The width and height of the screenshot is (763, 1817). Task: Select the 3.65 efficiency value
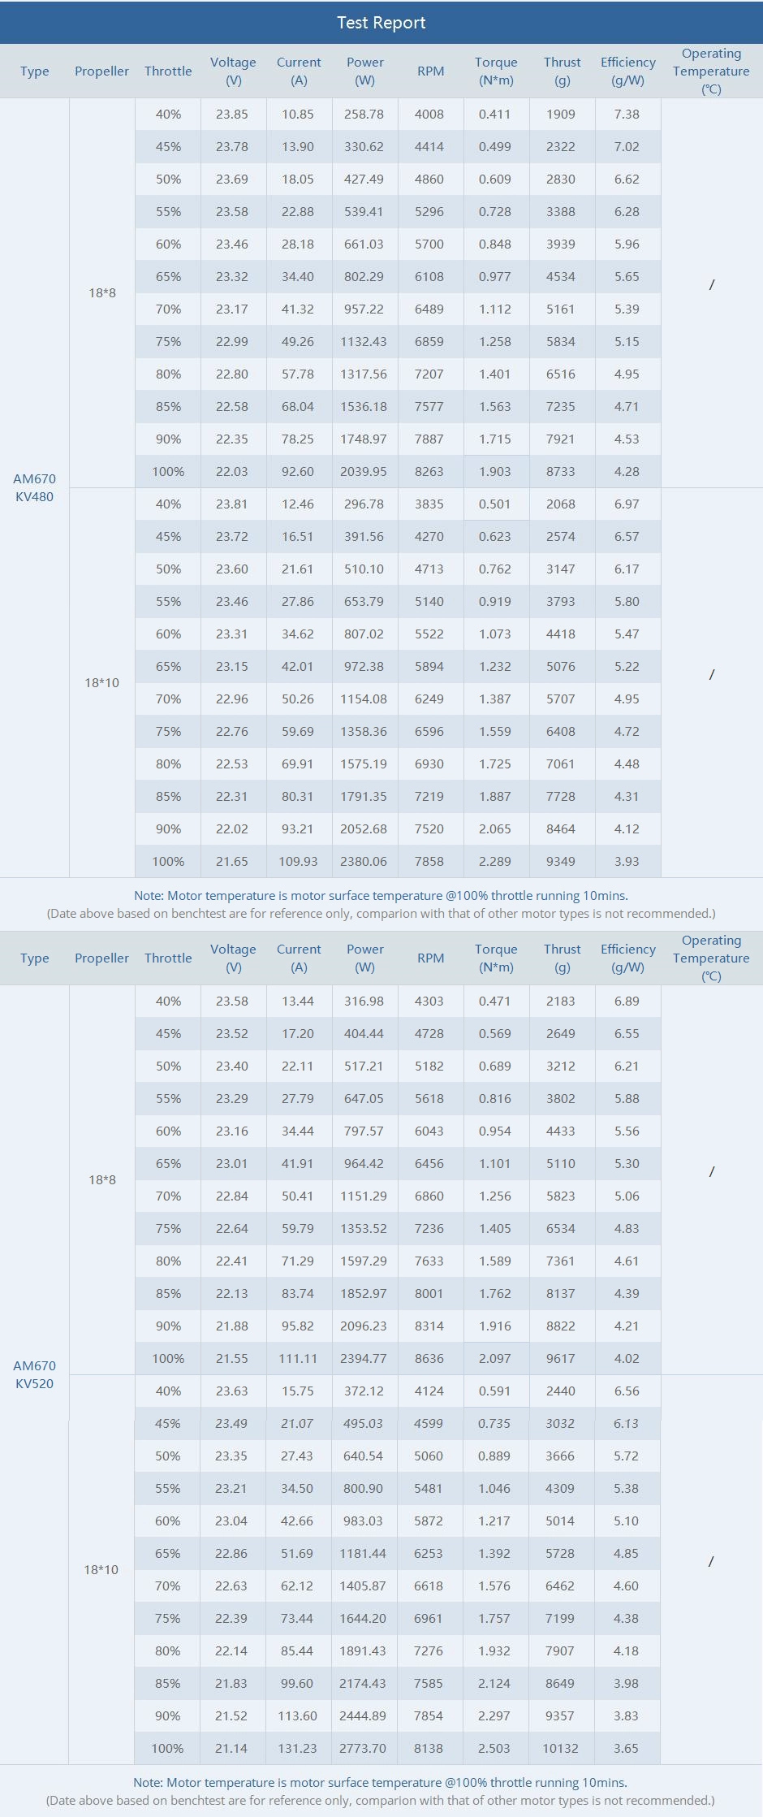626,1748
